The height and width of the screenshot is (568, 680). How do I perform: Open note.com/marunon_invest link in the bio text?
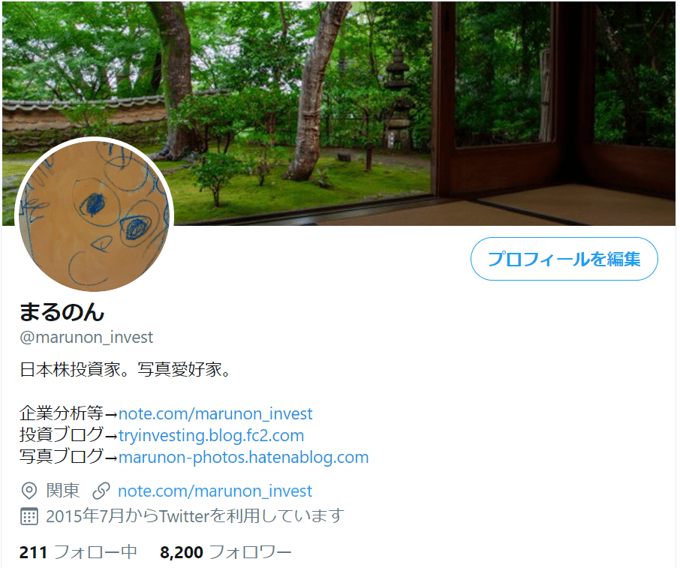[215, 413]
